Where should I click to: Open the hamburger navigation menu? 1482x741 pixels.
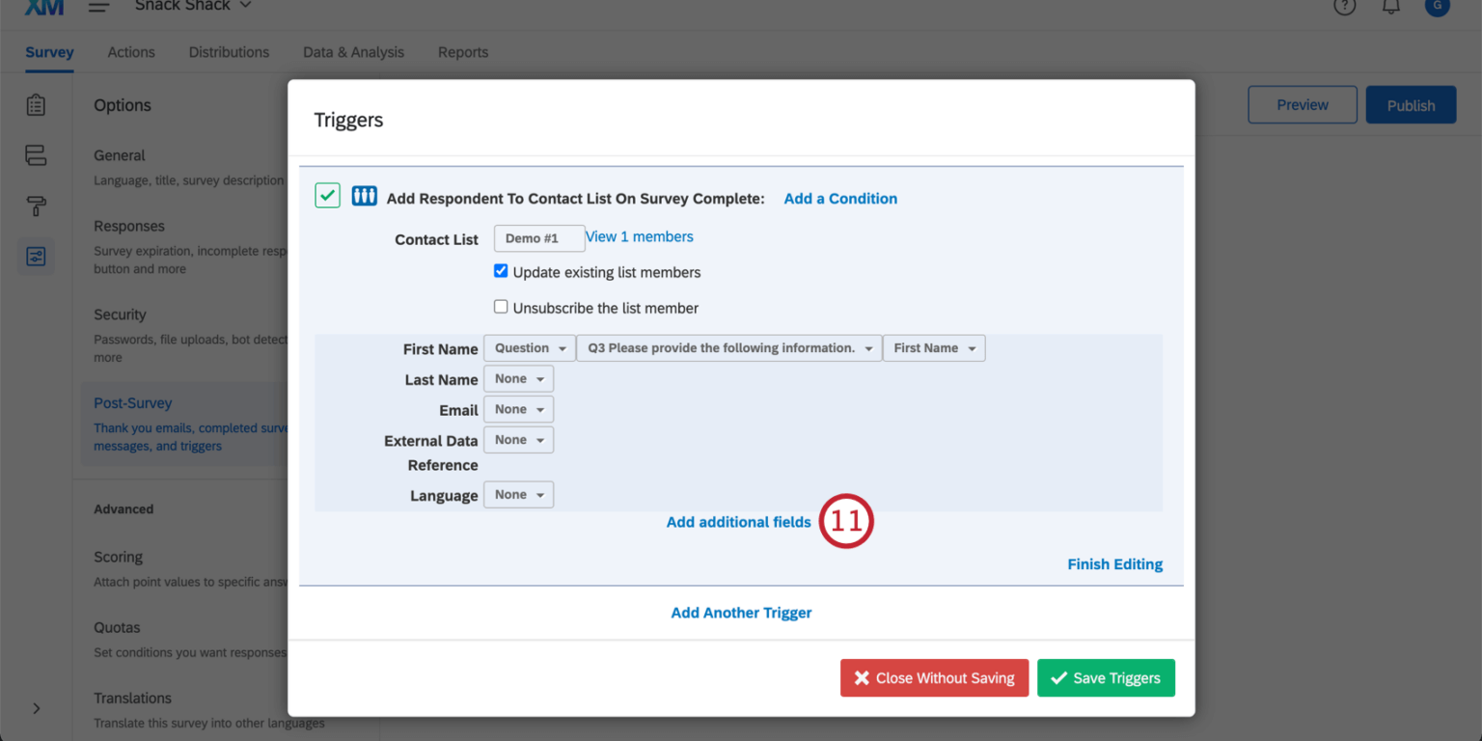click(98, 7)
